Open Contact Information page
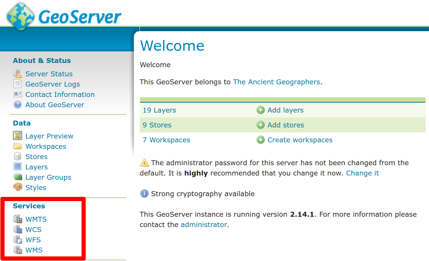Image resolution: width=429 pixels, height=261 pixels. (x=60, y=94)
